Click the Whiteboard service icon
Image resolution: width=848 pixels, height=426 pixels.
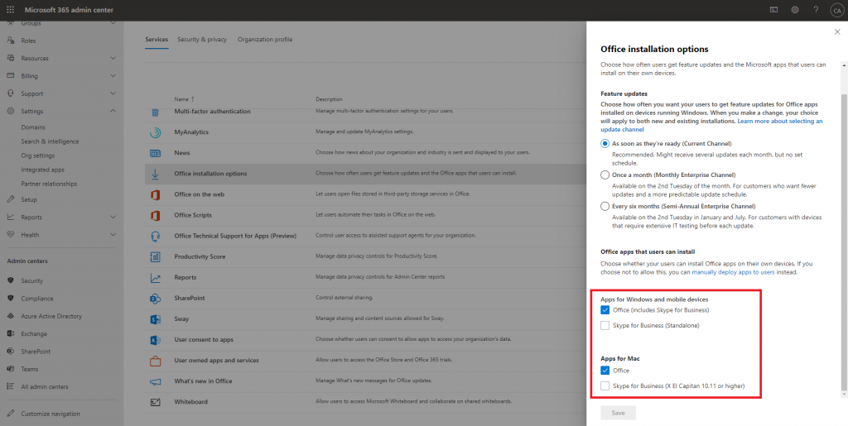tap(155, 402)
